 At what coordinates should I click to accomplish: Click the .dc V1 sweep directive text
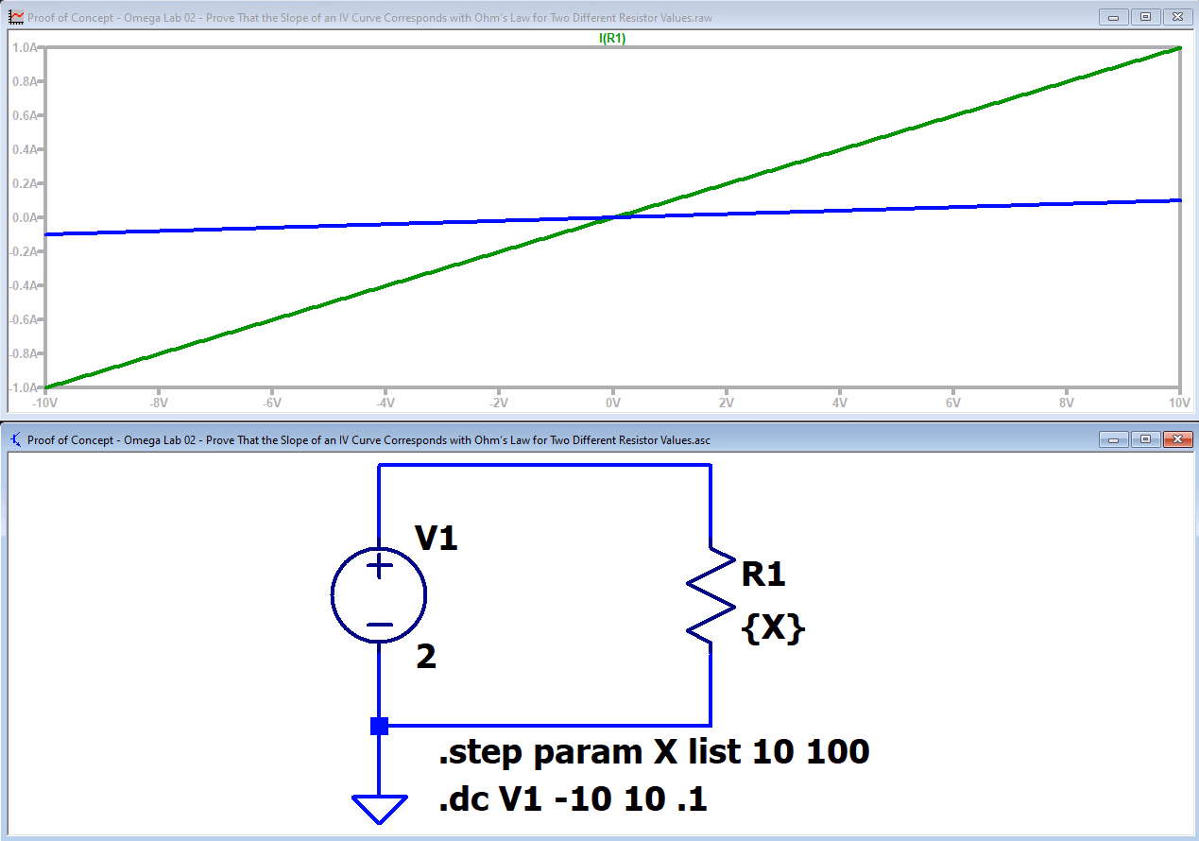(x=573, y=800)
